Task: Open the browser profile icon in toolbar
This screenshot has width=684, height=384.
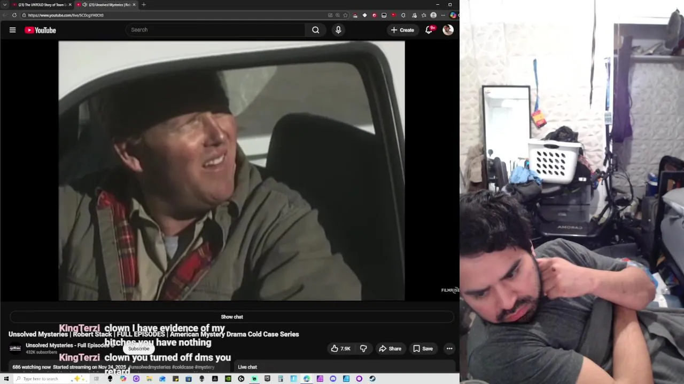Action: coord(433,15)
